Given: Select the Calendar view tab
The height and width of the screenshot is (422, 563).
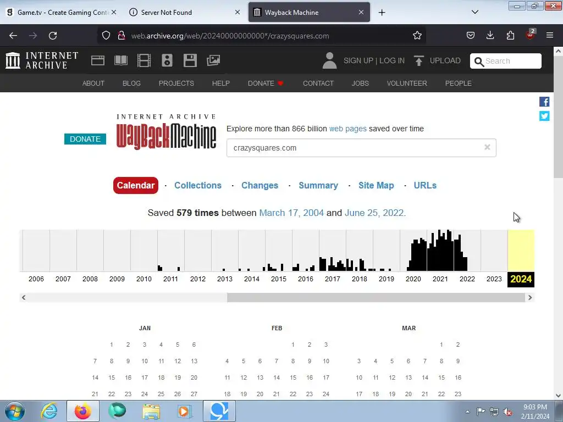Looking at the screenshot, I should pyautogui.click(x=136, y=185).
